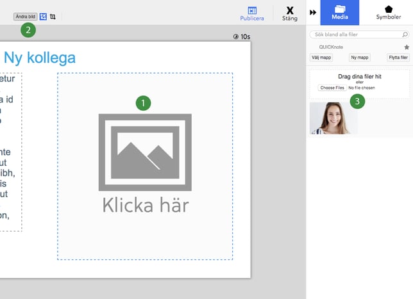Select the blue resize image icon

[43, 17]
